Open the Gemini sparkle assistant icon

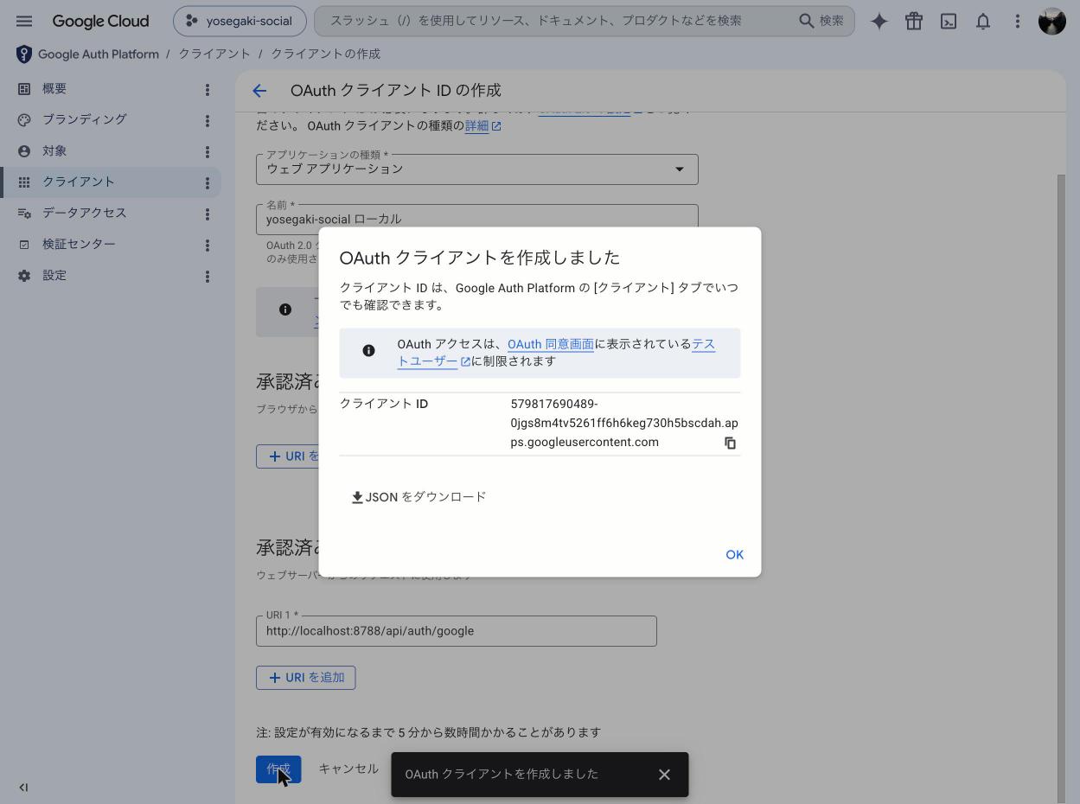879,22
